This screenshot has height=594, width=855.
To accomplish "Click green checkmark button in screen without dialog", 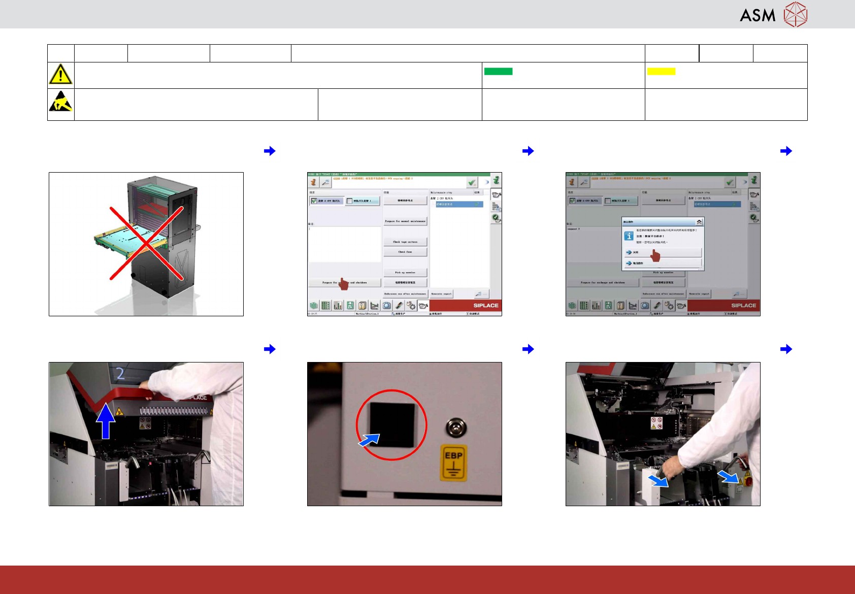I will [x=472, y=182].
